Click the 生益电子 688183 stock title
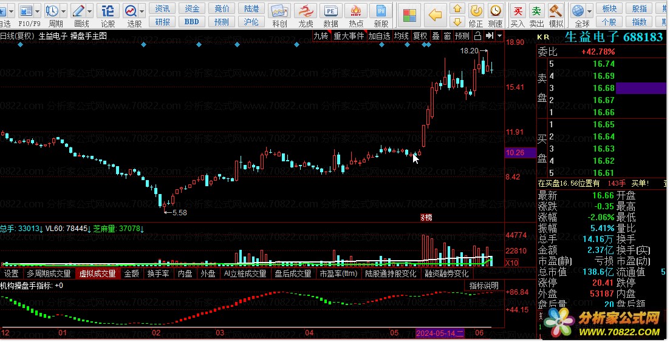The image size is (670, 342). click(614, 37)
